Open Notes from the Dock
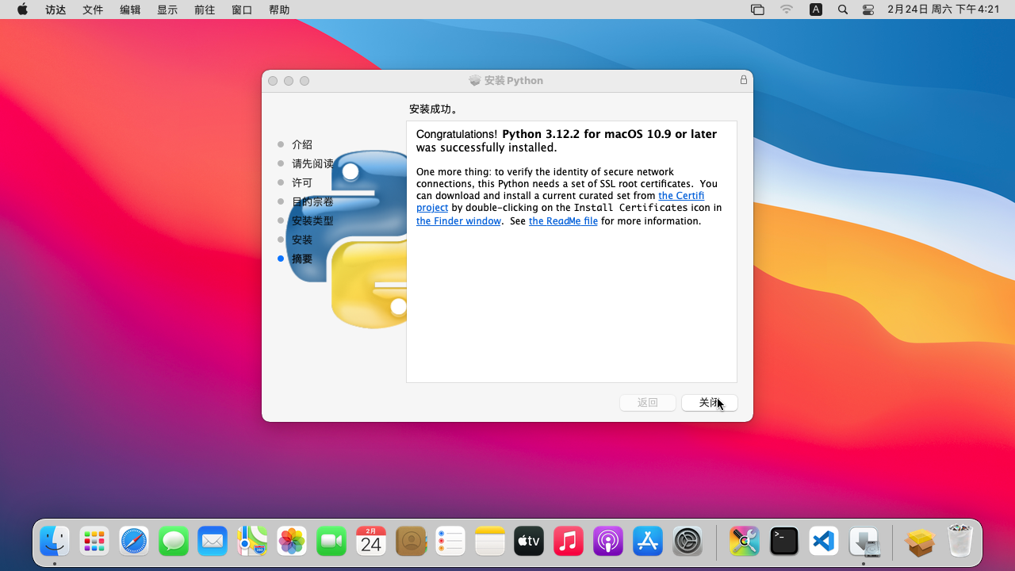The image size is (1015, 571). pos(489,542)
